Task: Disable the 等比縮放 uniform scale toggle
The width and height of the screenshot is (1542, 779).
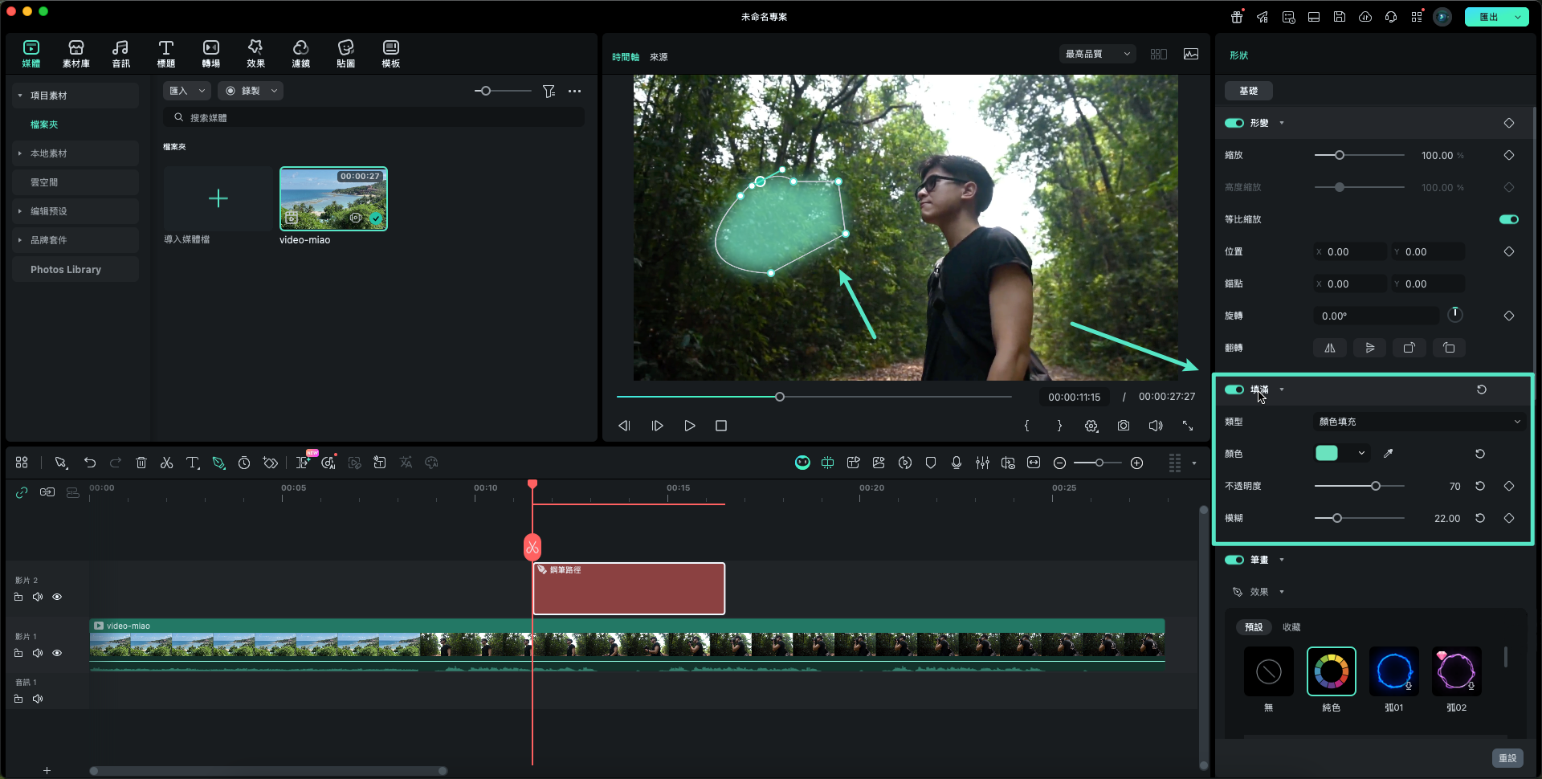Action: [x=1508, y=219]
